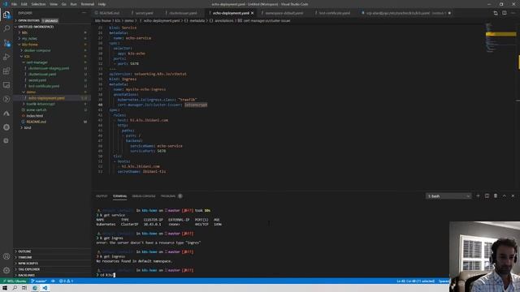520x292 pixels.
Task: Open secret.yaml in the explorer tree
Action: click(x=37, y=80)
